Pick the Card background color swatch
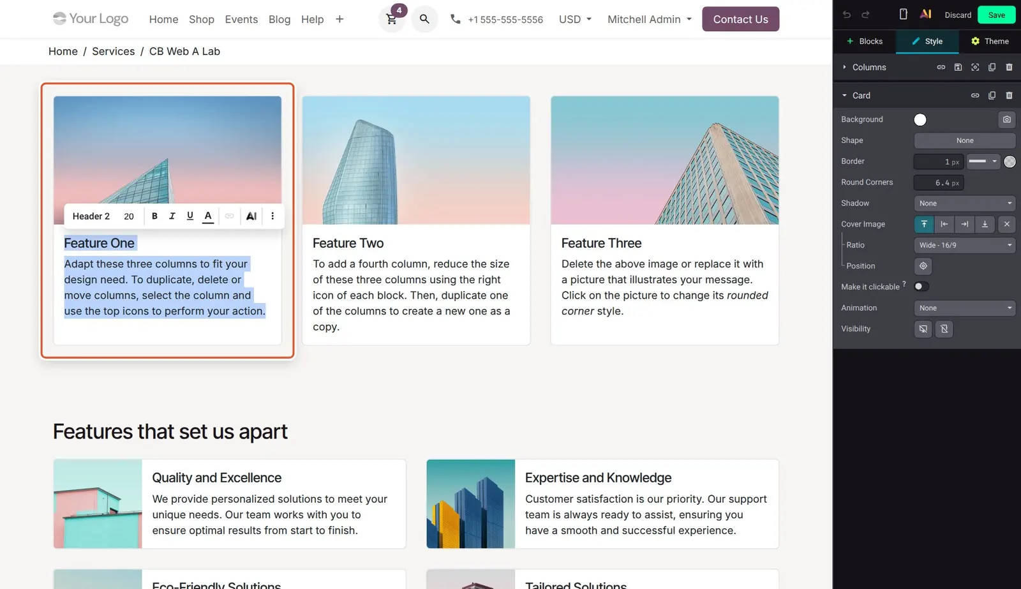This screenshot has width=1021, height=589. pos(920,119)
